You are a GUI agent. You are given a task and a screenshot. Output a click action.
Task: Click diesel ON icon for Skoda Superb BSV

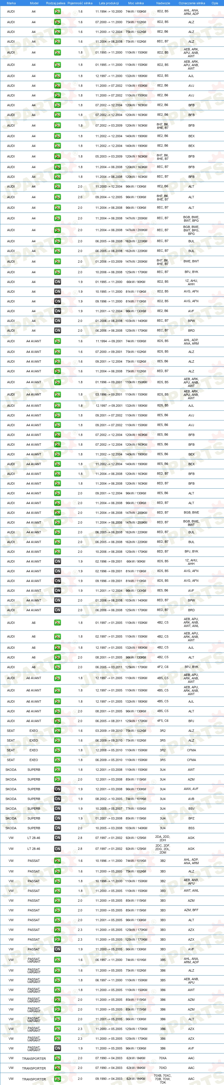tap(57, 809)
